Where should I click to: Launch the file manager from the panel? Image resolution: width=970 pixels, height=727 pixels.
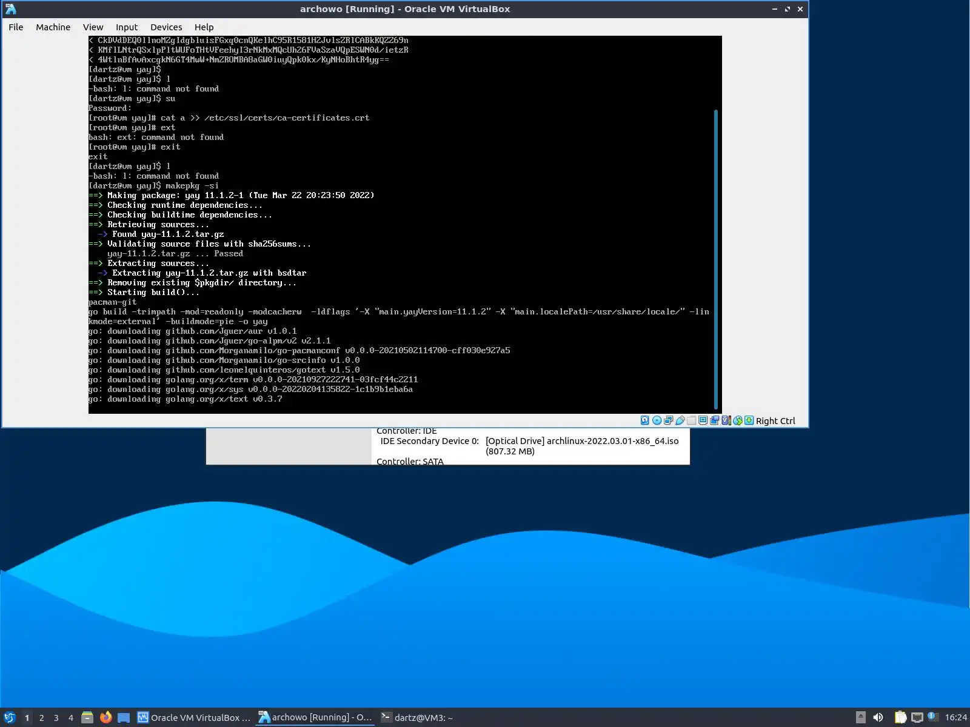pos(87,717)
